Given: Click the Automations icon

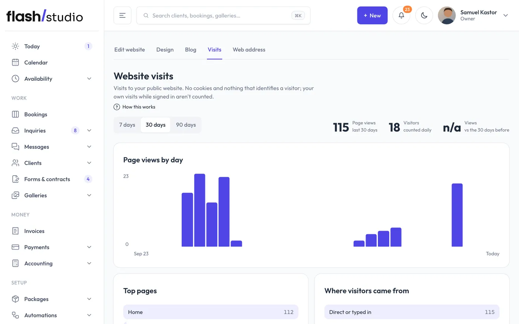Looking at the screenshot, I should coord(15,315).
